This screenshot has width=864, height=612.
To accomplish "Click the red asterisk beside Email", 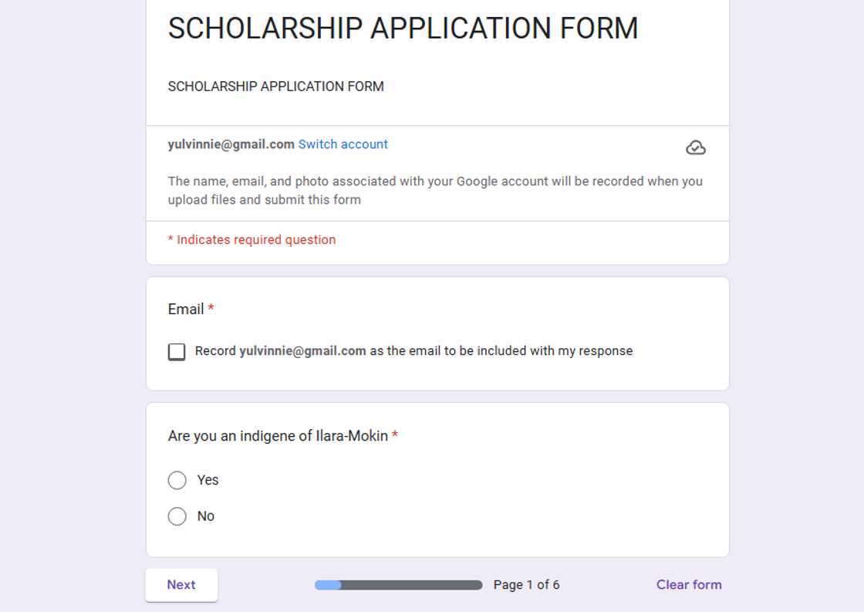I will [x=211, y=309].
